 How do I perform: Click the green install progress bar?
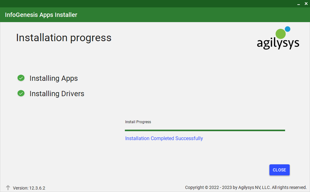[x=205, y=130]
